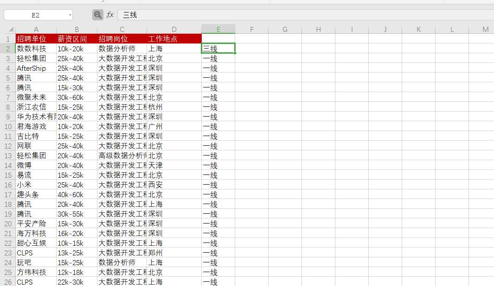Select row 14 header

[8, 165]
